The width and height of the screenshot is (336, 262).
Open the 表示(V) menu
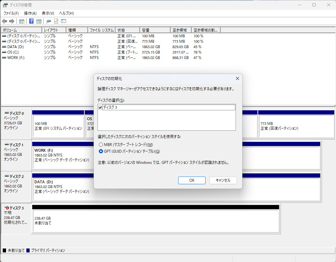[47, 13]
